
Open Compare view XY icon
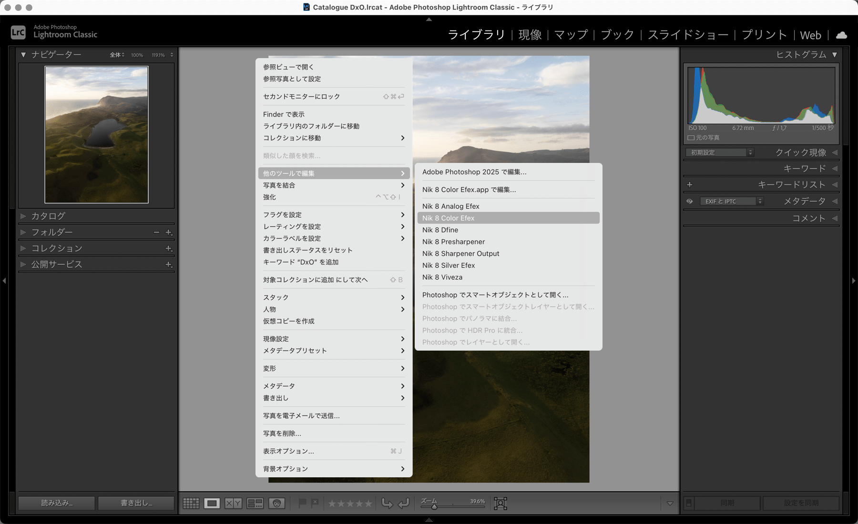pos(233,504)
